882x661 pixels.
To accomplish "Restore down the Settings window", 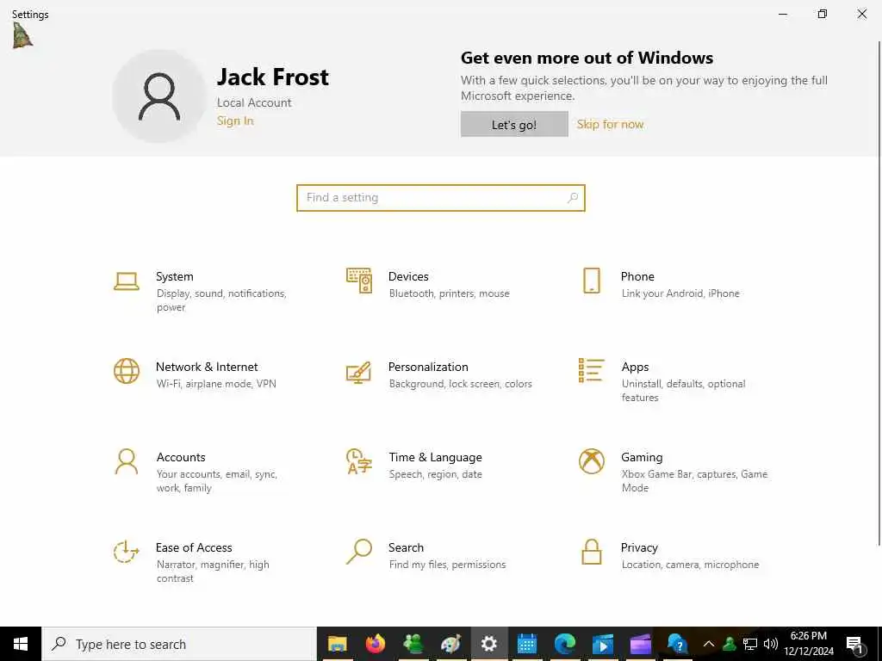I will coord(823,14).
